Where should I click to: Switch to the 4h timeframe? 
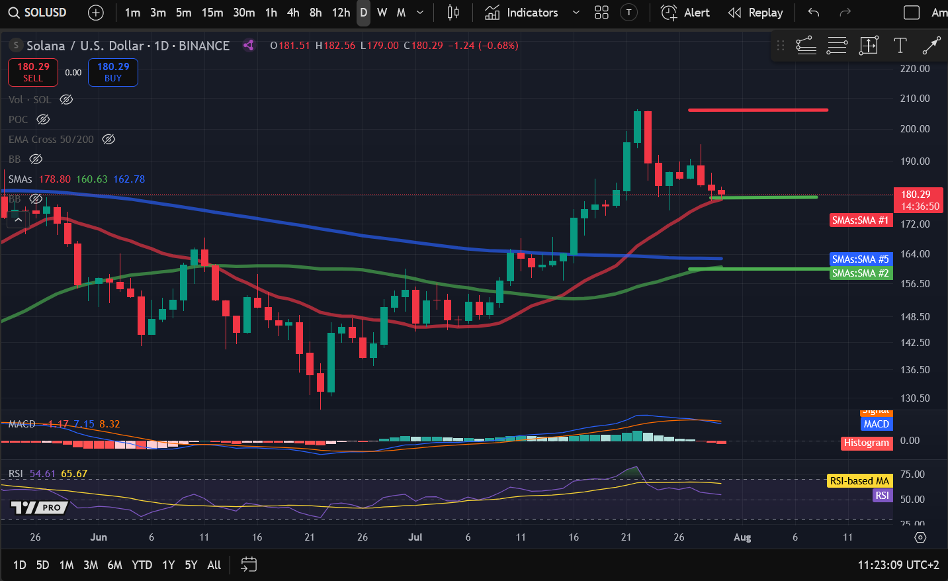pyautogui.click(x=293, y=13)
